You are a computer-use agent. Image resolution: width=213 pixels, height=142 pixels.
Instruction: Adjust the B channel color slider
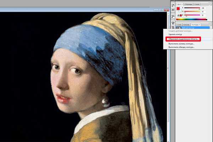[x=192, y=15]
